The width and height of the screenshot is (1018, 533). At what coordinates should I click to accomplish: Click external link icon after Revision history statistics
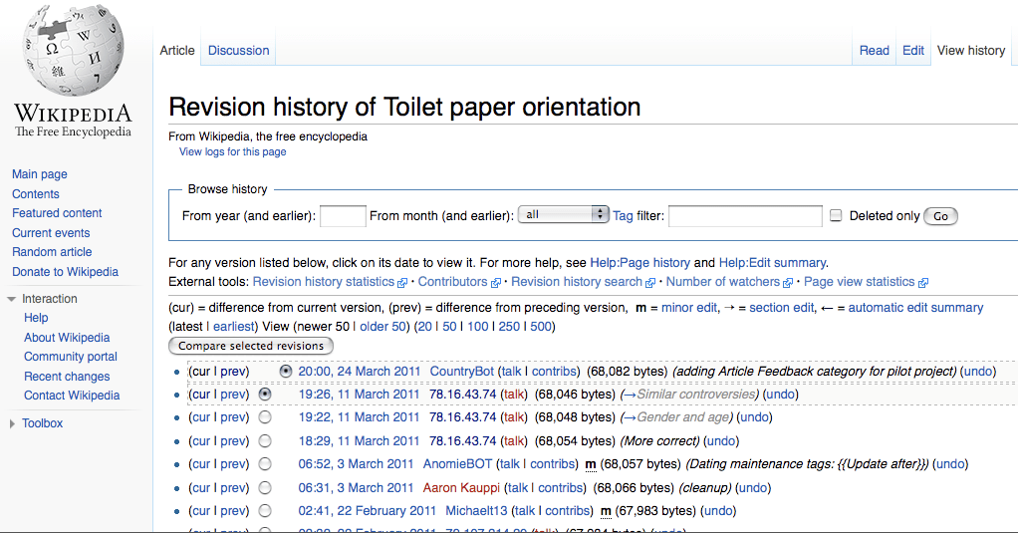(x=402, y=283)
